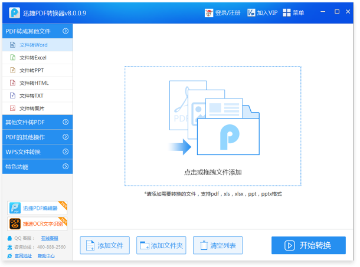
Task: Maximize the converter window
Action: click(x=337, y=11)
